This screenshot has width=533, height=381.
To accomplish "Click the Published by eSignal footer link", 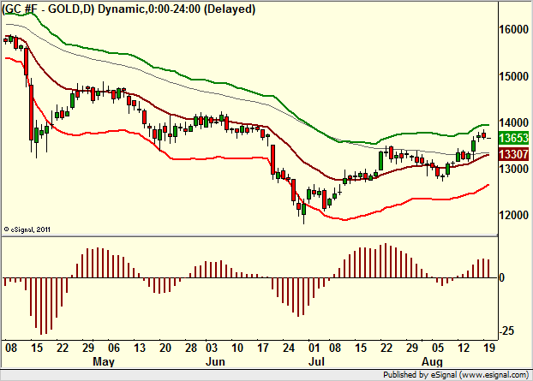I will [456, 375].
